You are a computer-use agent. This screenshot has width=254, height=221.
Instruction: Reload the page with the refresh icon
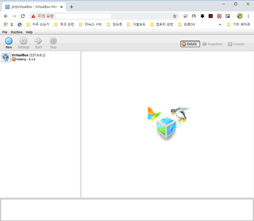[23, 16]
